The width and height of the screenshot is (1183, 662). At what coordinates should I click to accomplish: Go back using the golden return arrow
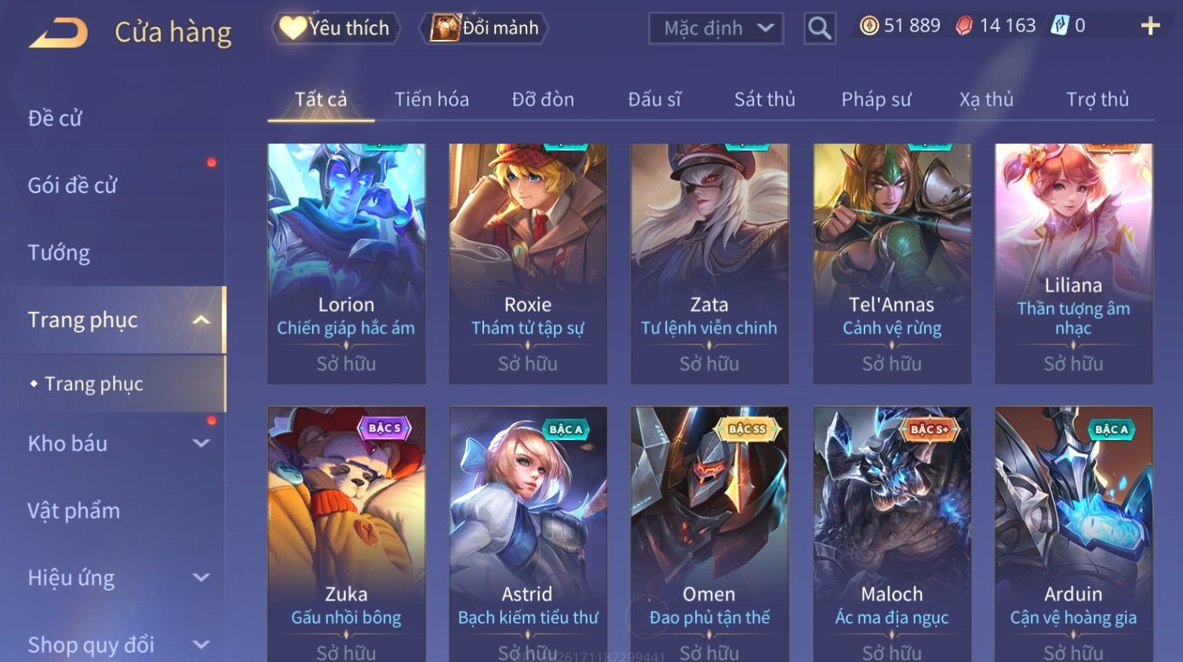(x=58, y=33)
